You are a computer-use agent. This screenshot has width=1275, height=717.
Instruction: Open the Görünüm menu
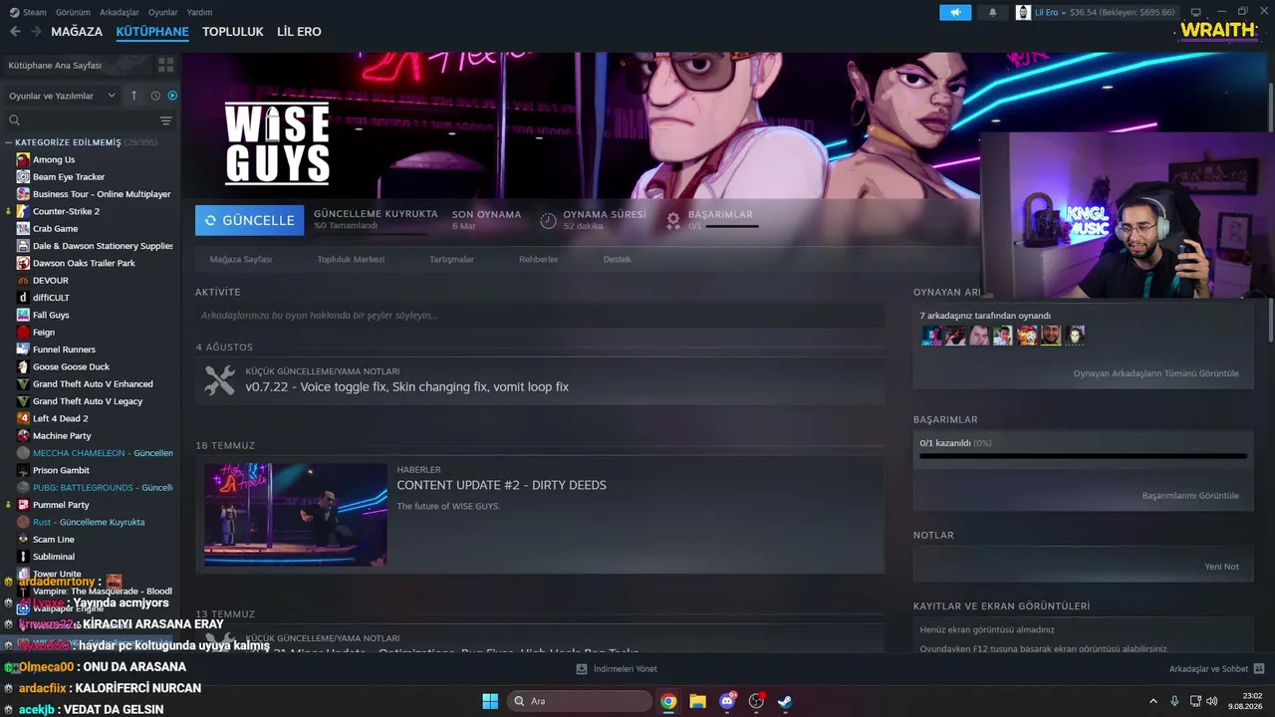tap(73, 12)
